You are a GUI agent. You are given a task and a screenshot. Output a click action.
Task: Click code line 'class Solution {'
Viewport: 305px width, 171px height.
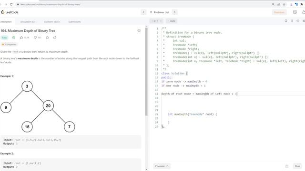(x=174, y=73)
